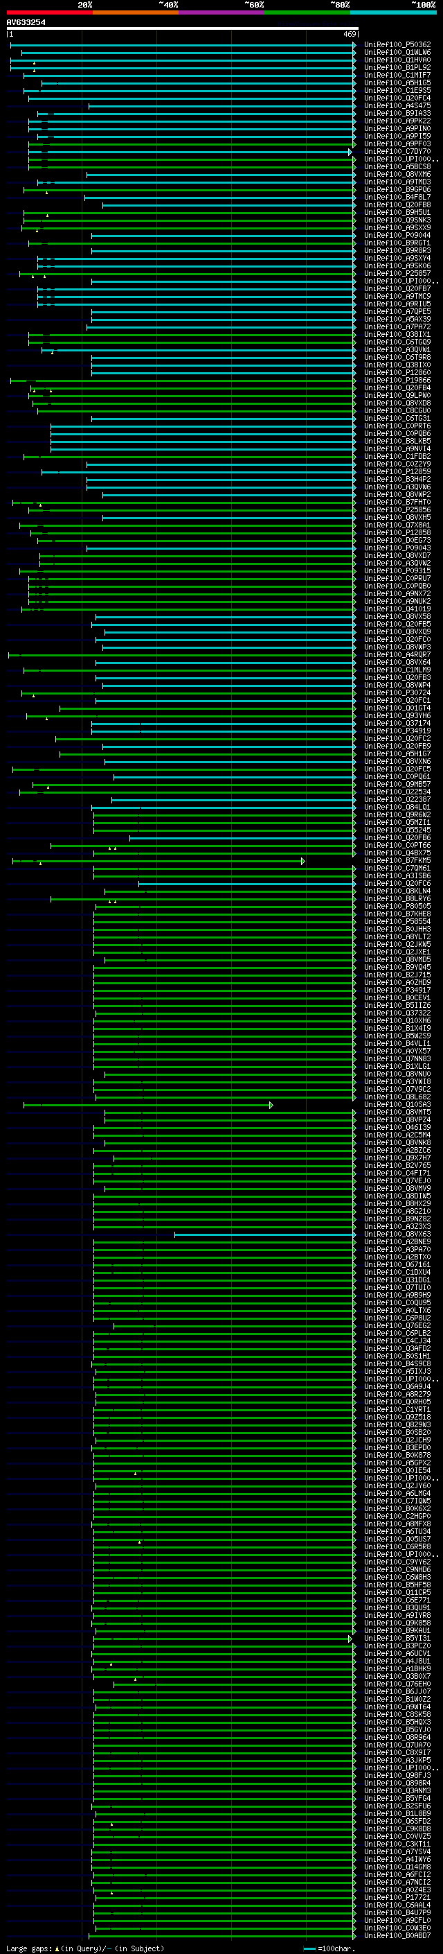This screenshot has width=443, height=1954.
Task: Select the query name AV633254
Action: tap(26, 23)
